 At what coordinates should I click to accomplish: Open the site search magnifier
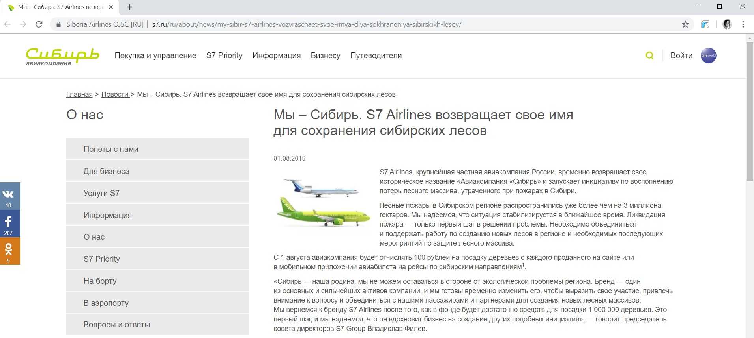click(x=649, y=55)
